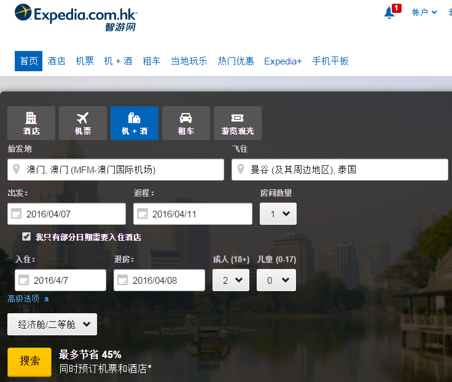Edit the departure date 2016/04/07
Viewport: 452px width, 382px height.
[66, 214]
